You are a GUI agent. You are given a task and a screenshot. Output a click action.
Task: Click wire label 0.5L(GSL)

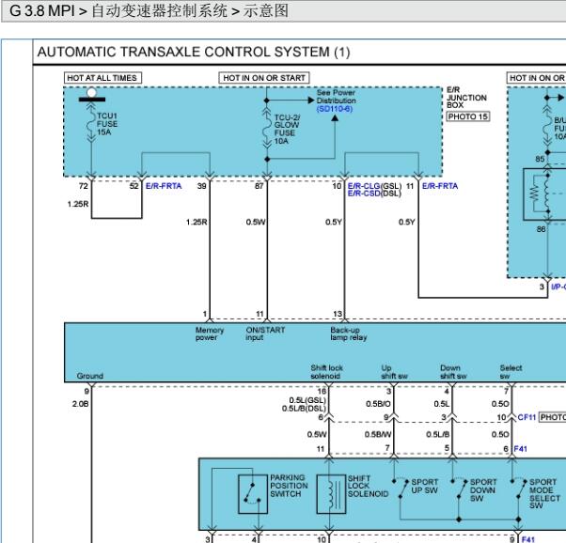click(x=307, y=400)
